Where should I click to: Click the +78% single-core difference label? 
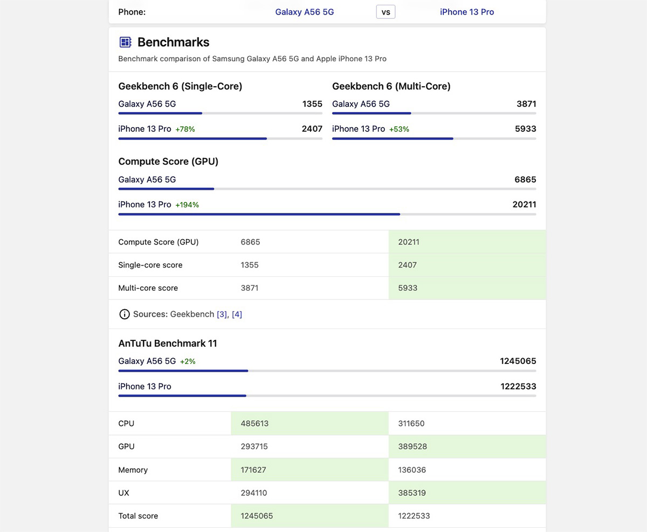click(x=185, y=129)
